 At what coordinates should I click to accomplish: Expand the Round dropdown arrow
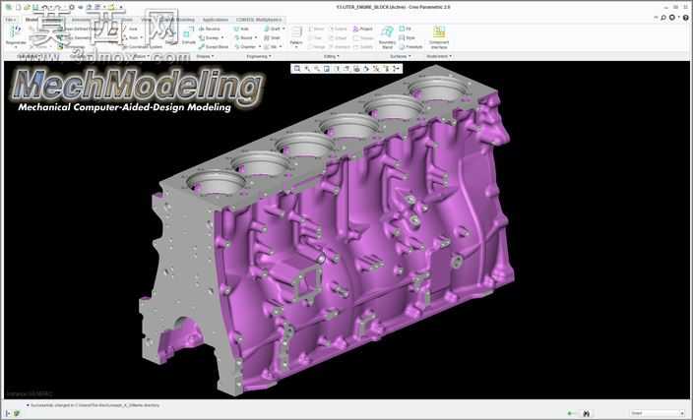(256, 37)
